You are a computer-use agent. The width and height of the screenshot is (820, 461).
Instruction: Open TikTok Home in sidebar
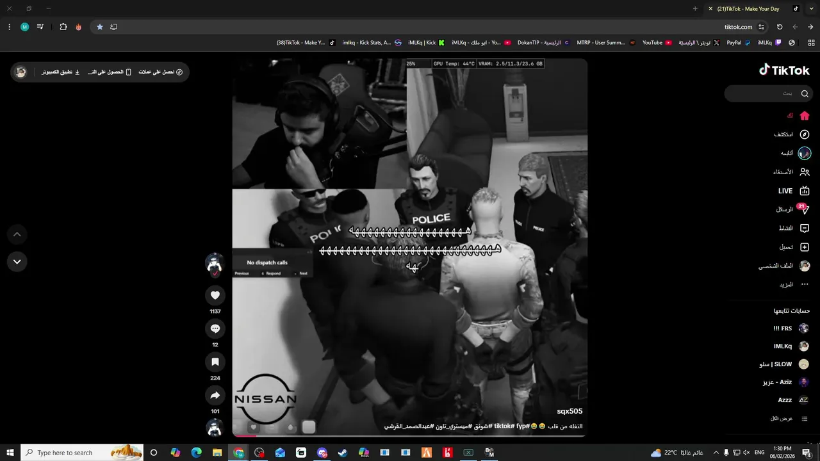799,116
